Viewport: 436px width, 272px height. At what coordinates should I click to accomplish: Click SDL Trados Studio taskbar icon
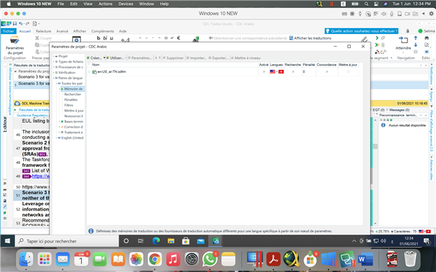[215, 241]
